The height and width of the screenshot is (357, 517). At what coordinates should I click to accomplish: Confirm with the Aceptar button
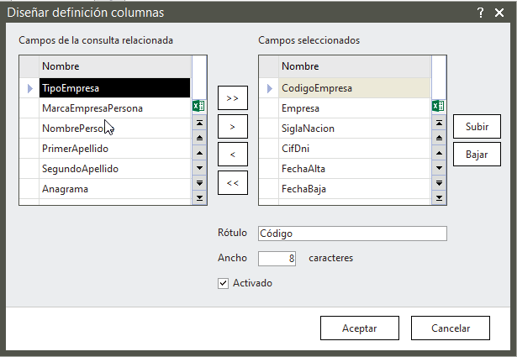point(359,328)
